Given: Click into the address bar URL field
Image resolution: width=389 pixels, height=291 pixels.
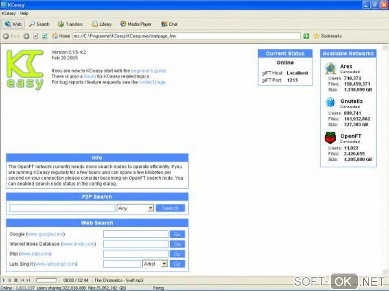Looking at the screenshot, I should (186, 36).
